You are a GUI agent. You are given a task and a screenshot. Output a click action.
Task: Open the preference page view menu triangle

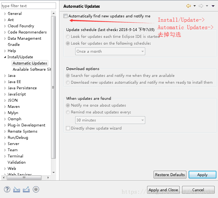[213, 6]
